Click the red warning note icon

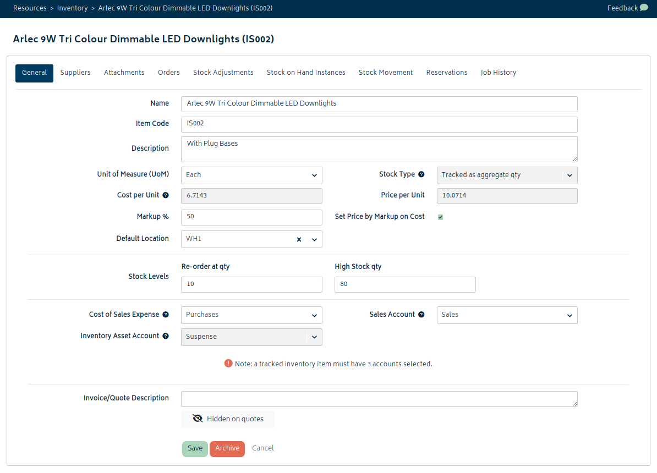pyautogui.click(x=228, y=363)
